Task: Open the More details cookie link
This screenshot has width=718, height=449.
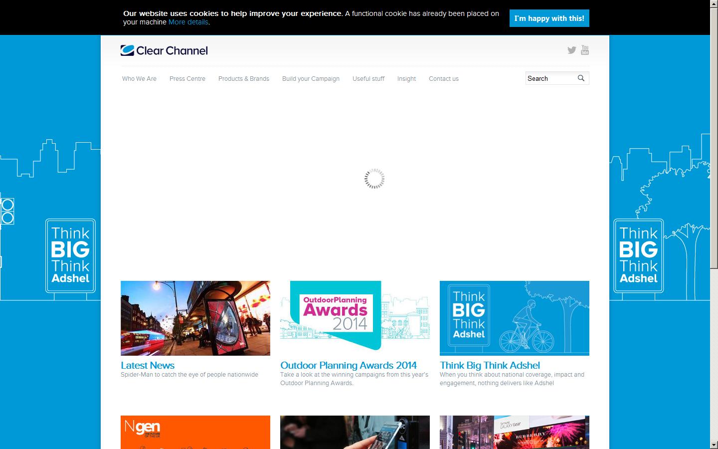Action: click(x=188, y=22)
